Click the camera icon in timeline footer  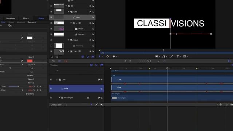tap(232, 105)
